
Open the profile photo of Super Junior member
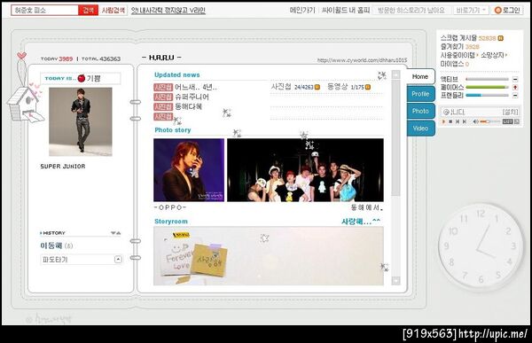(x=81, y=121)
